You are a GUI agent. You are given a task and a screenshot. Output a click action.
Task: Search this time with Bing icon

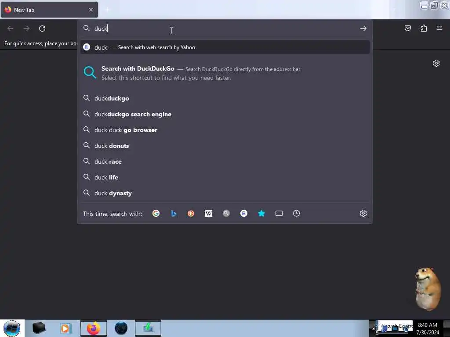click(173, 213)
